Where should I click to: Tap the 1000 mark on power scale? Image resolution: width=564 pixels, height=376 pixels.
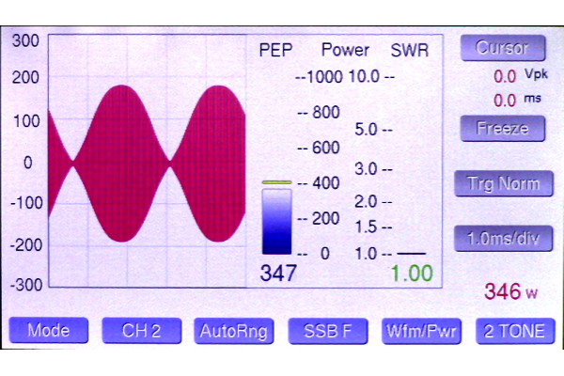(324, 77)
